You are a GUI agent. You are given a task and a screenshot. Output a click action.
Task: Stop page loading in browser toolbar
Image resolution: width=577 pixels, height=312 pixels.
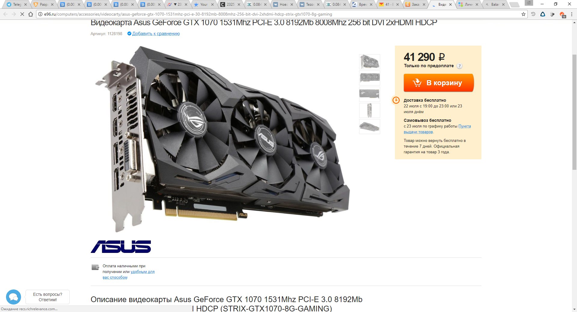(22, 14)
